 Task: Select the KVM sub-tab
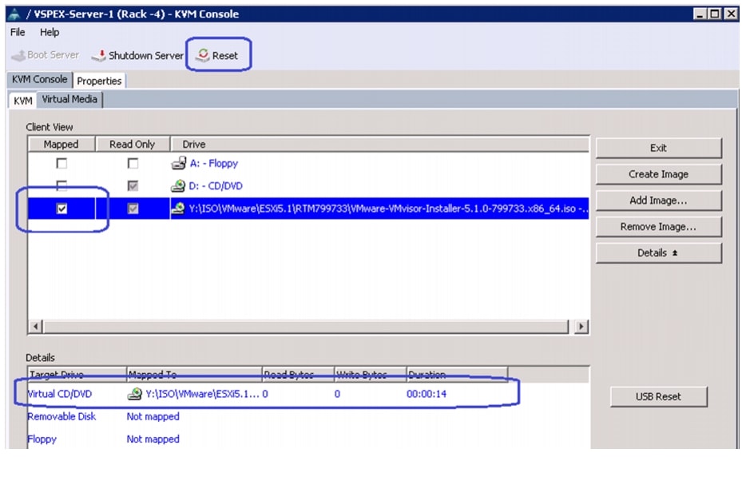click(22, 101)
